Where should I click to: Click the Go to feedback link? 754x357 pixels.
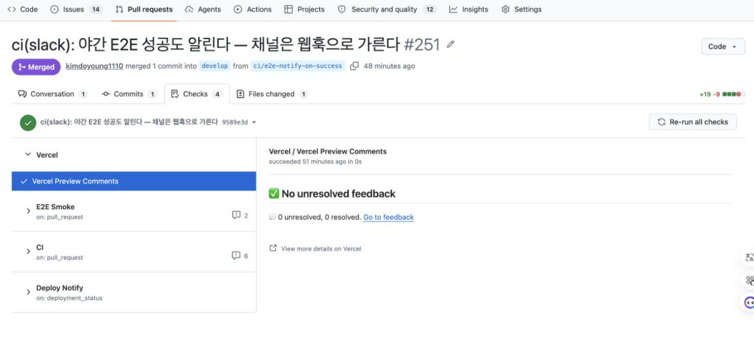point(389,217)
